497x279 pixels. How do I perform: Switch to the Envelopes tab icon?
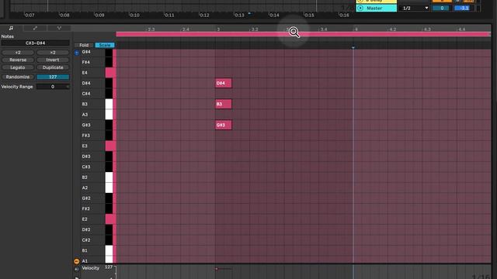pos(35,28)
